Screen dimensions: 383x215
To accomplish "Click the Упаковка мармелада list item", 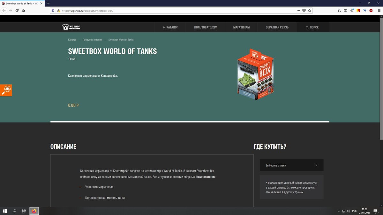I will (x=99, y=187).
